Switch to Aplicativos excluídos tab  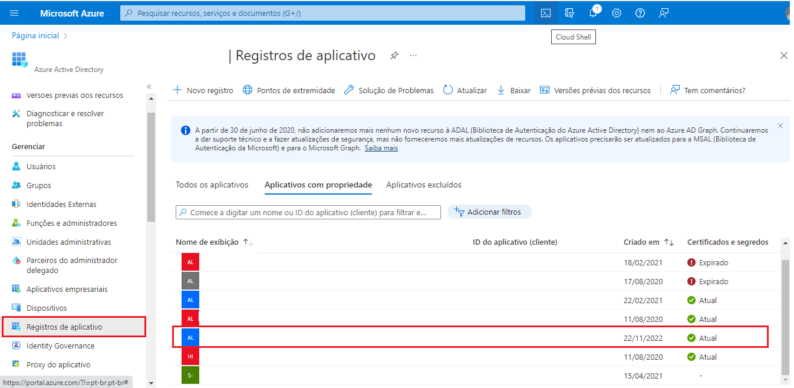point(424,185)
